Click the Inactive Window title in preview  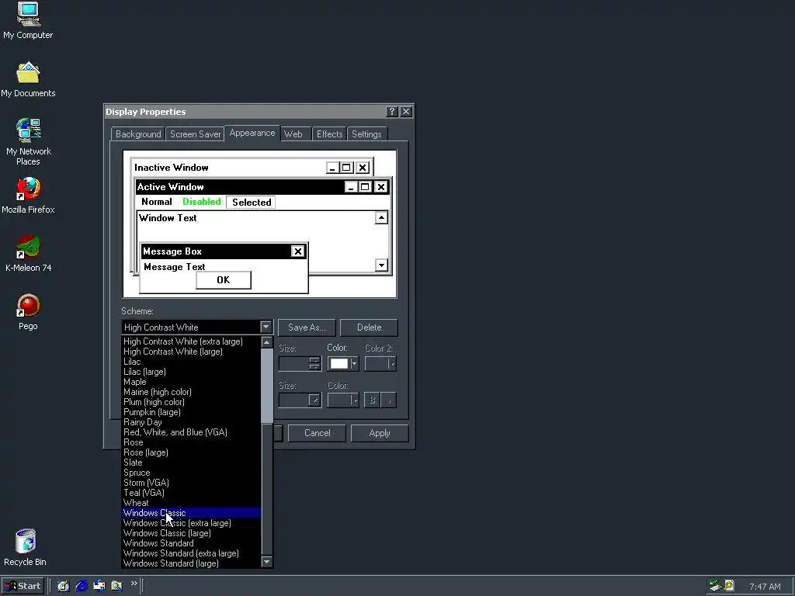click(172, 168)
